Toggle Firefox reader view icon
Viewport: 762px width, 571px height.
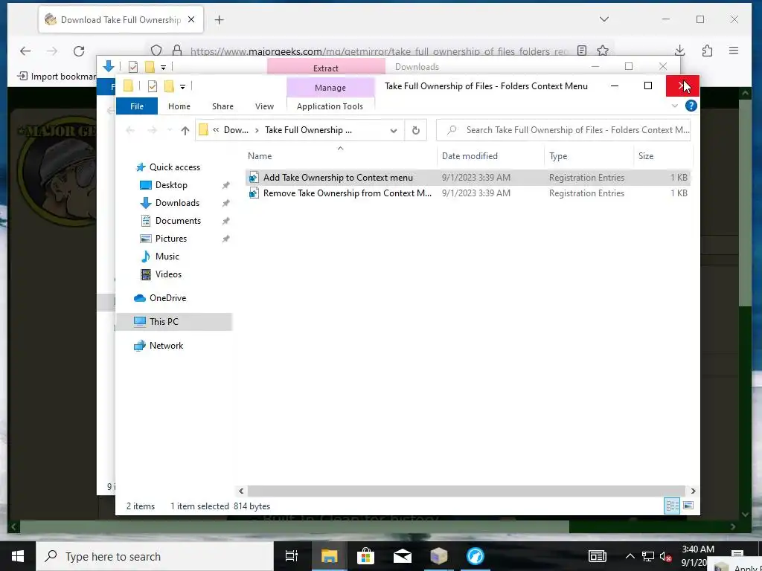pos(582,51)
